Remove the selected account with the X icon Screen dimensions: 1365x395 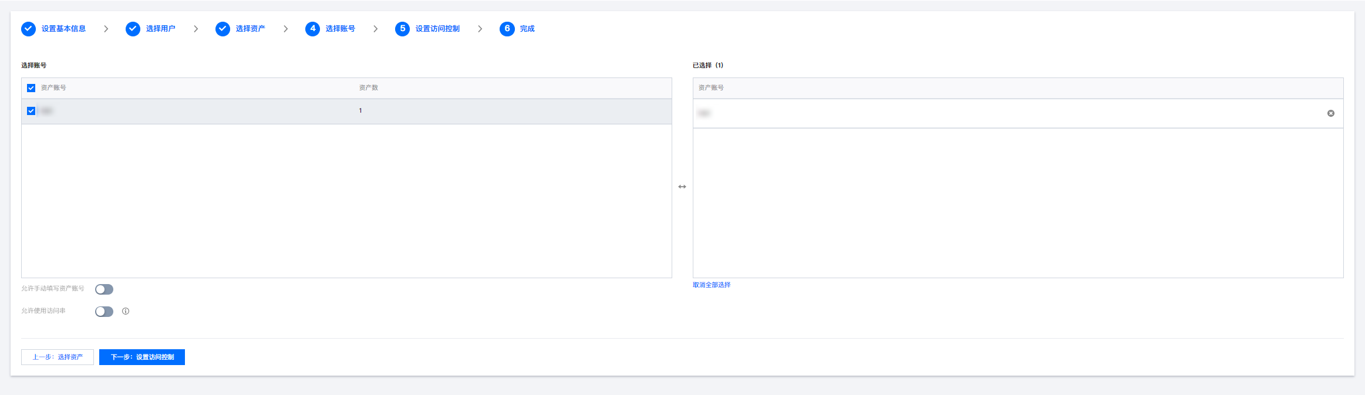[x=1330, y=113]
